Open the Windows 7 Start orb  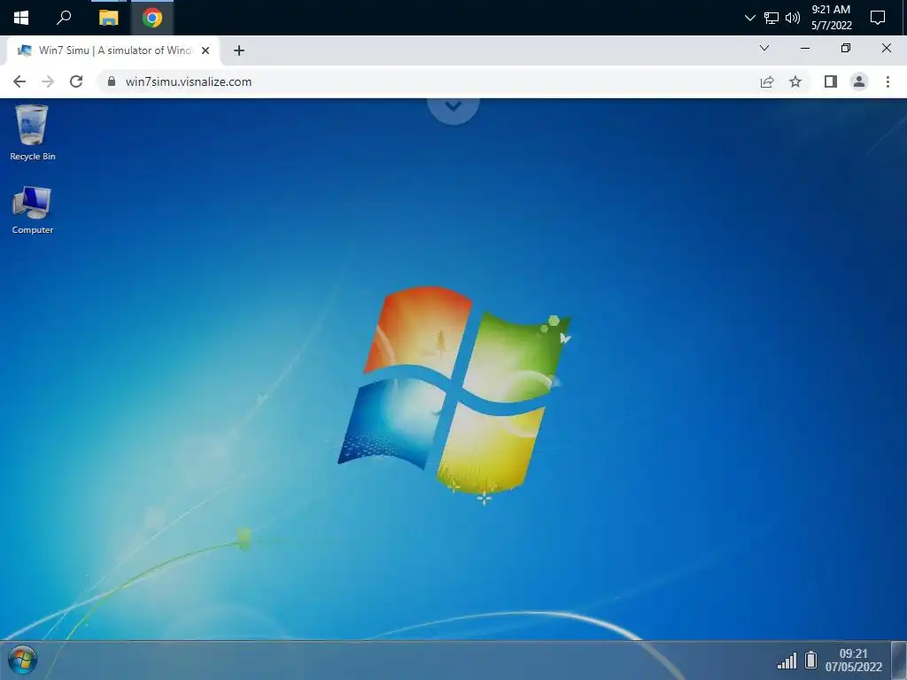22,660
